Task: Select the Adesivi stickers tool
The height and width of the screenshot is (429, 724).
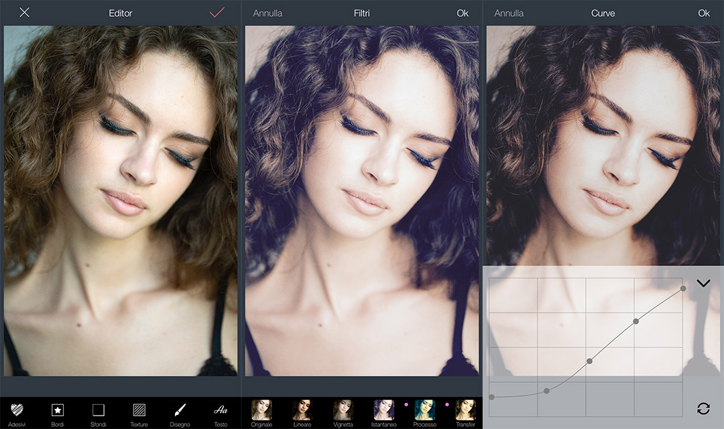Action: 17,412
